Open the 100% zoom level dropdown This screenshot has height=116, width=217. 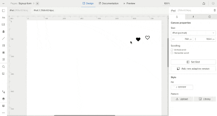point(167,3)
